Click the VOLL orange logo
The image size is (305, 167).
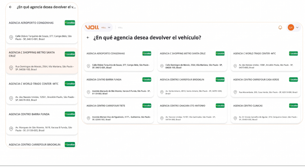(92, 27)
